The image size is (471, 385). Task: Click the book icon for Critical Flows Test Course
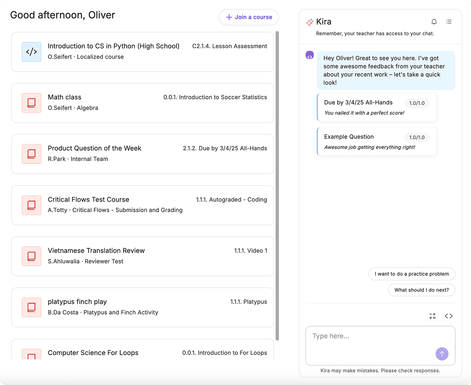pyautogui.click(x=32, y=205)
